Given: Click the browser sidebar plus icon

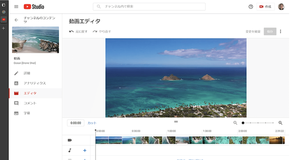Looking at the screenshot, I should [x=4, y=28].
